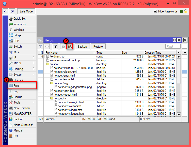
Task: Sort by File Name column header
Action: [x=70, y=53]
